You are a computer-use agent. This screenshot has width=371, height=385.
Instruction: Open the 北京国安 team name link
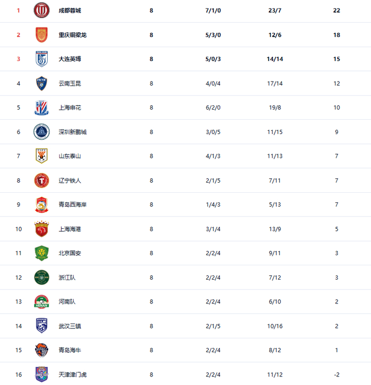[x=70, y=253]
